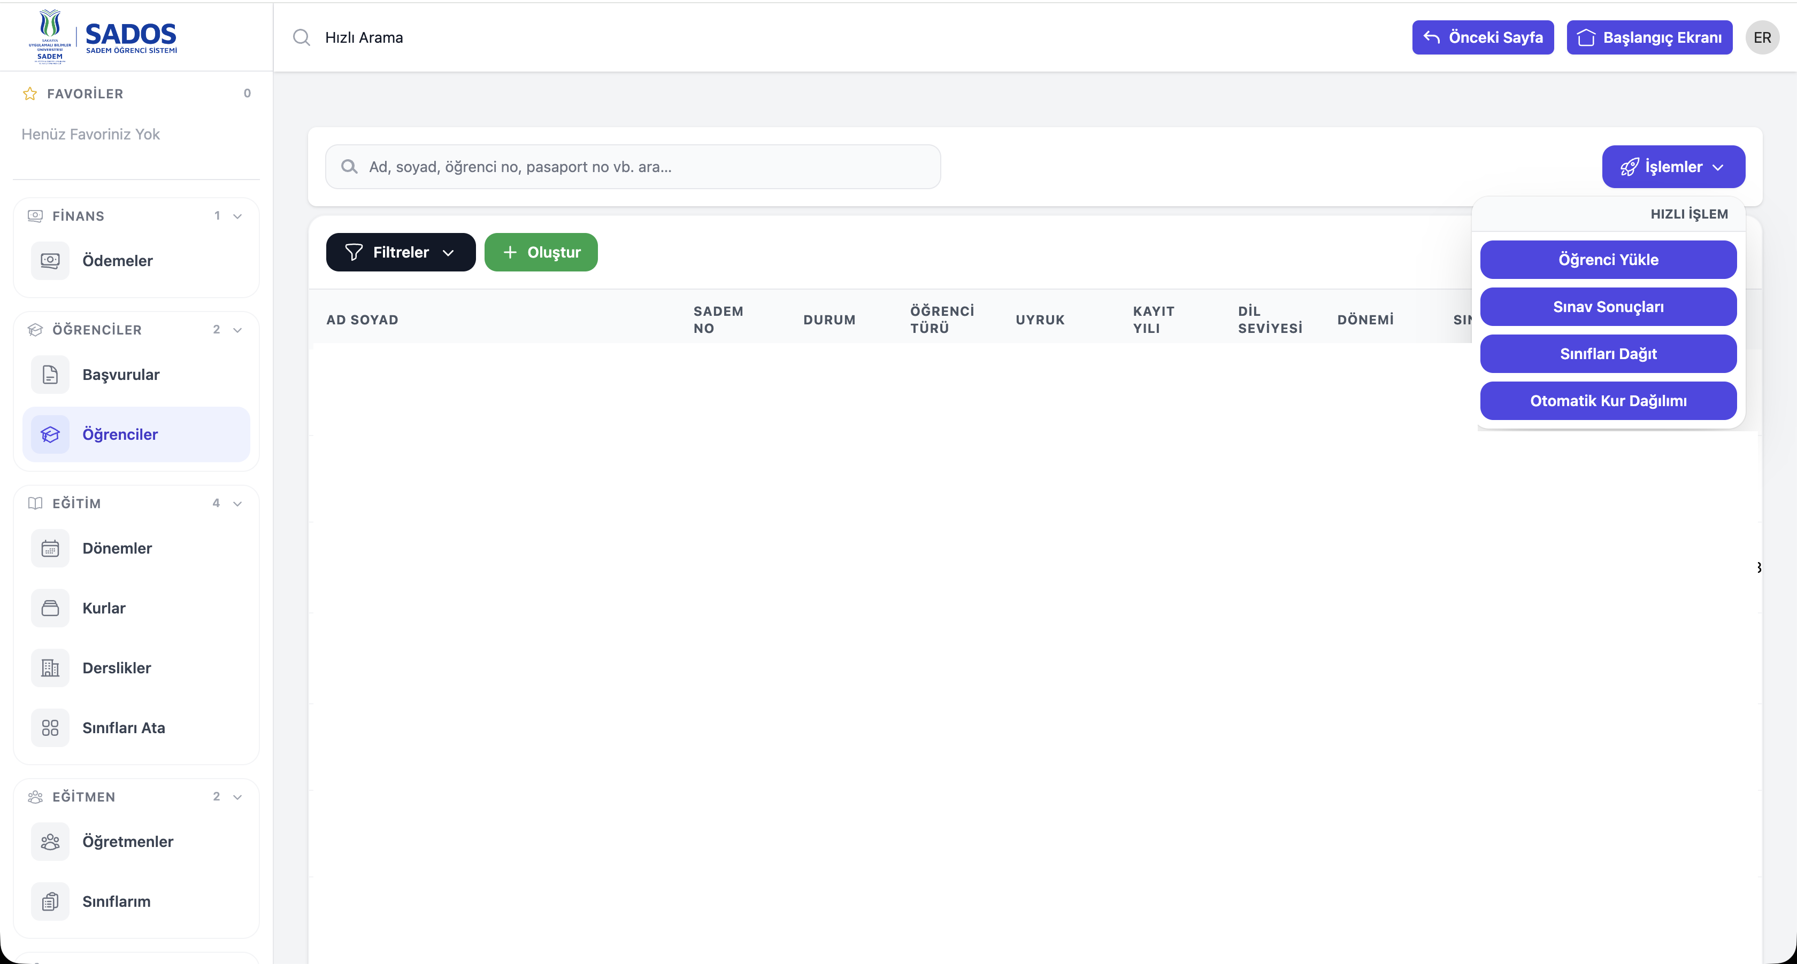Toggle the İşlemler dropdown chevron
The height and width of the screenshot is (964, 1797).
coord(1718,167)
